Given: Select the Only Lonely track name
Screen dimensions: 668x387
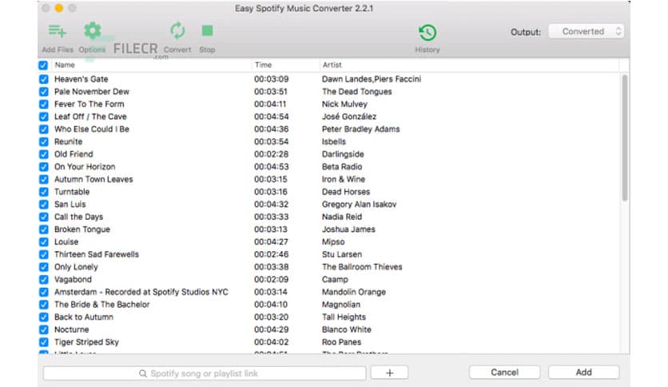Looking at the screenshot, I should tap(76, 267).
